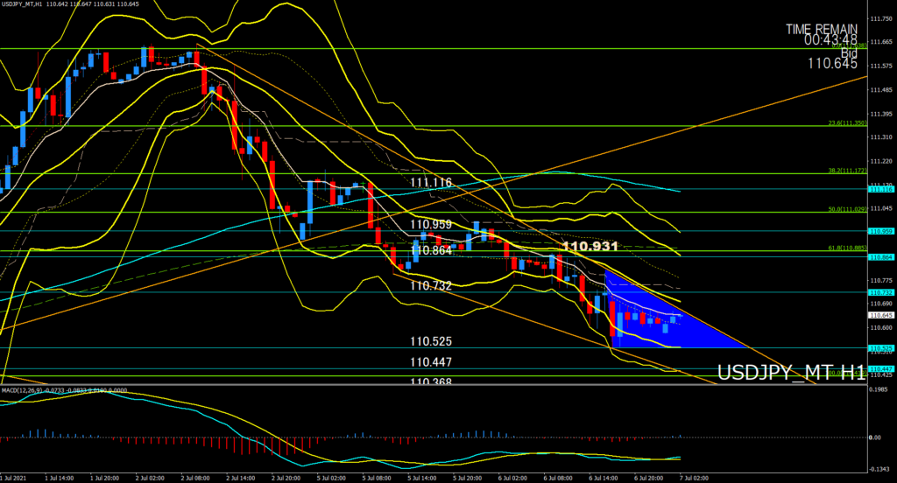Select the 111.045 price scale value
897x483 pixels.
click(881, 208)
